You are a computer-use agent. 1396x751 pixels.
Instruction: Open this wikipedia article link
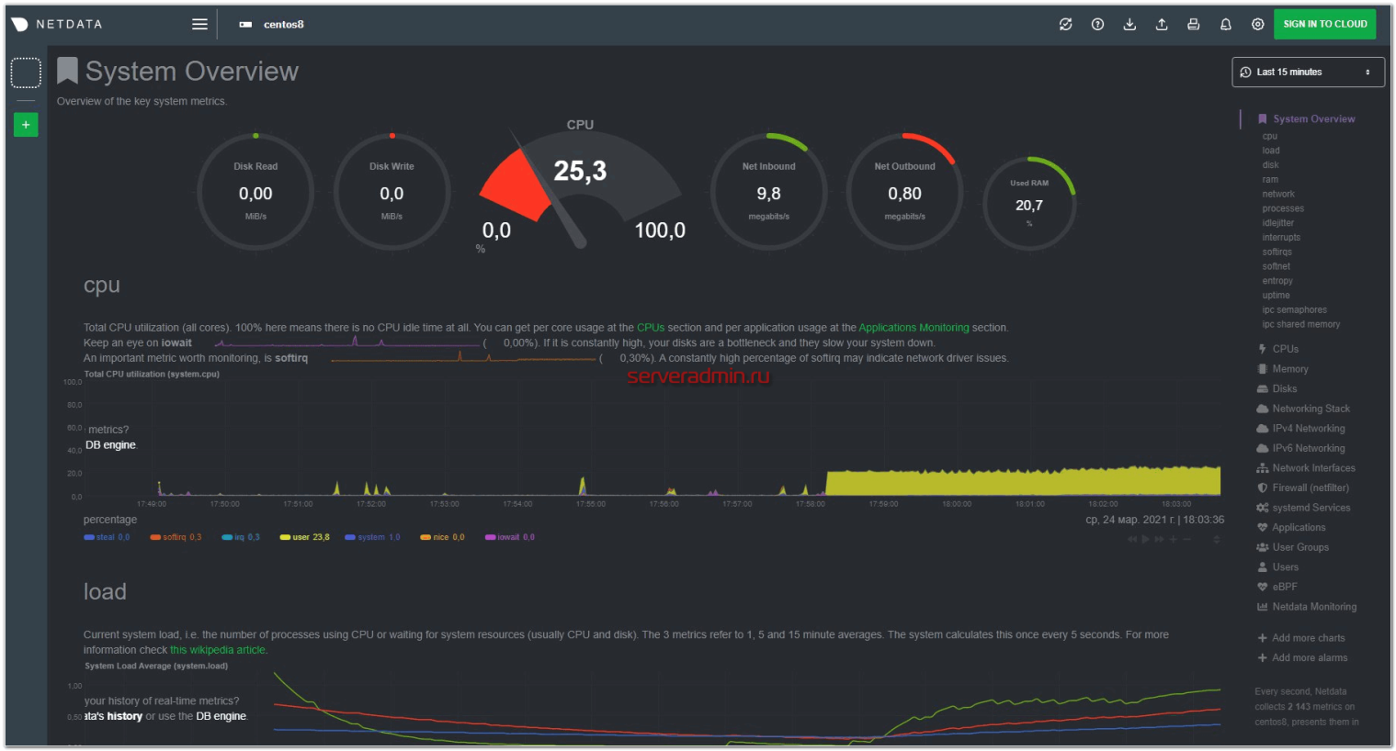point(218,650)
